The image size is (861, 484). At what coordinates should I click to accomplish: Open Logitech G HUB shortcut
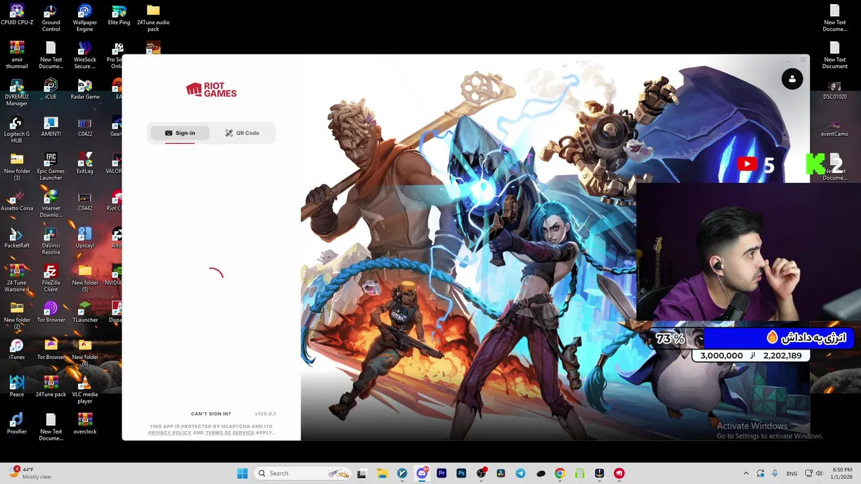click(17, 130)
